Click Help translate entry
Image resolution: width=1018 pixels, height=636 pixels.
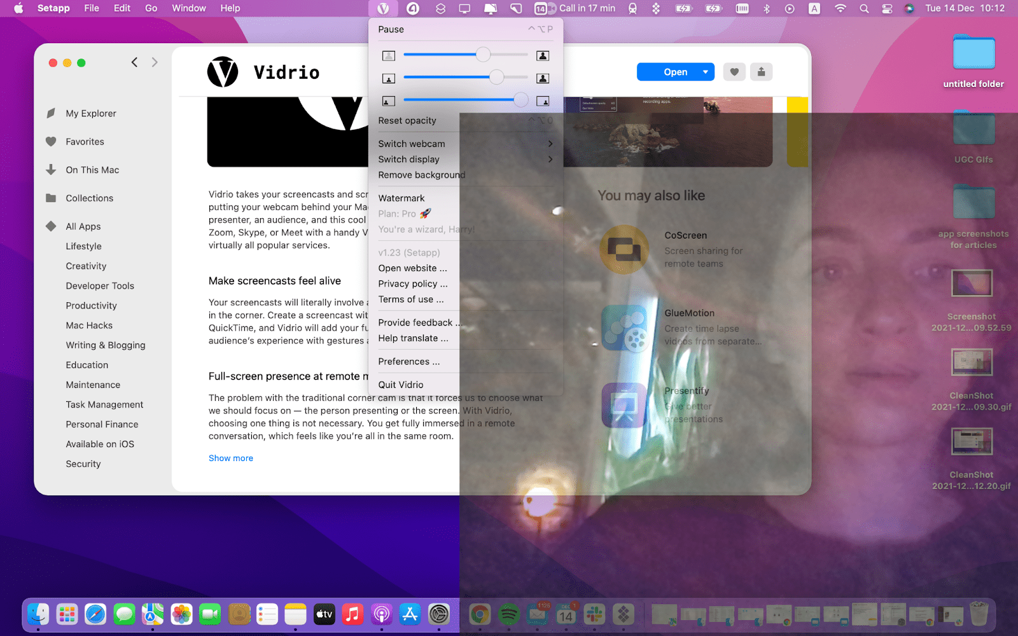[466, 338]
